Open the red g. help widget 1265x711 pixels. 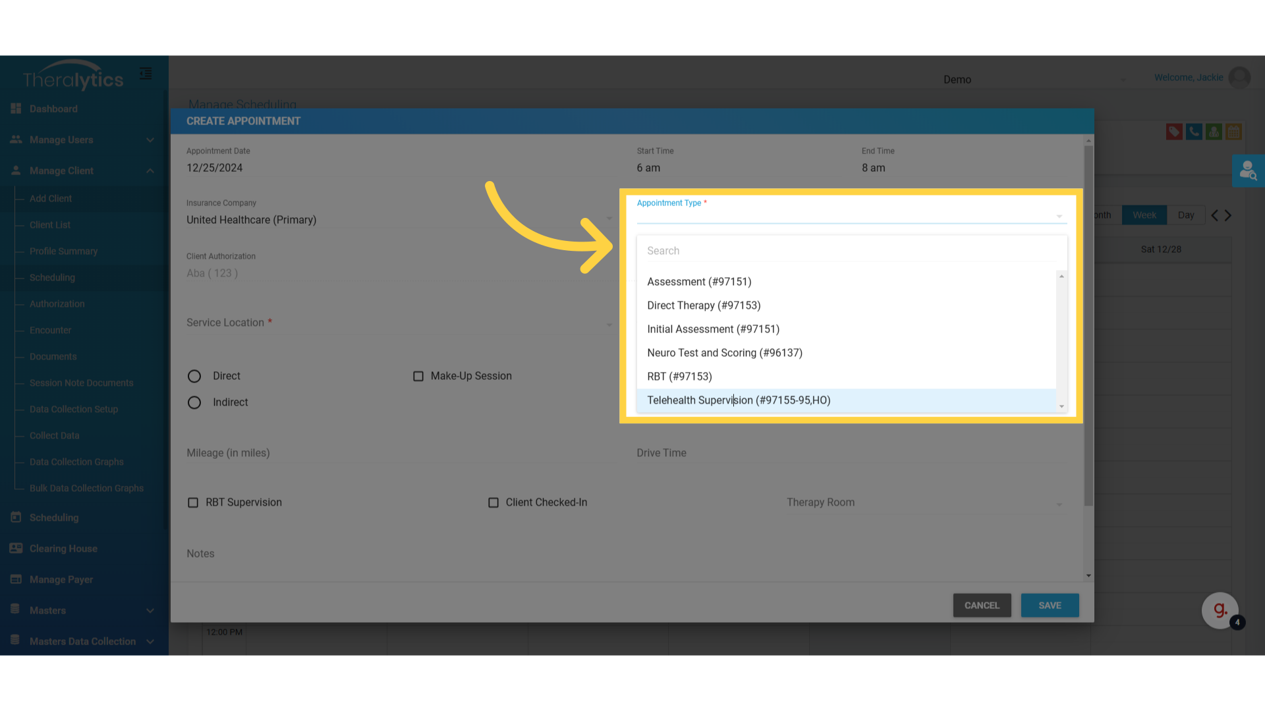click(x=1220, y=610)
